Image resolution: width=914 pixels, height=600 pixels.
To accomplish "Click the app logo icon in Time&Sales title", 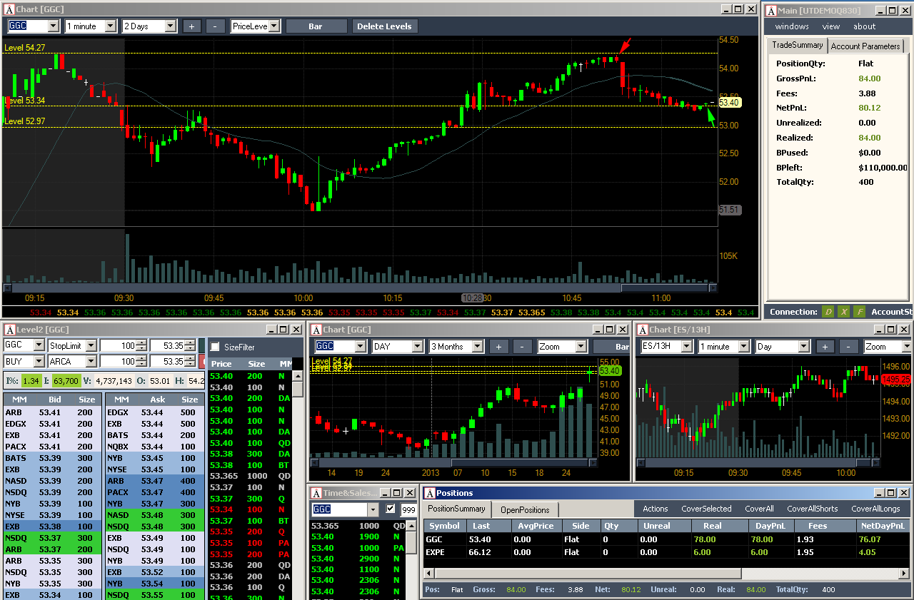I will [x=316, y=493].
